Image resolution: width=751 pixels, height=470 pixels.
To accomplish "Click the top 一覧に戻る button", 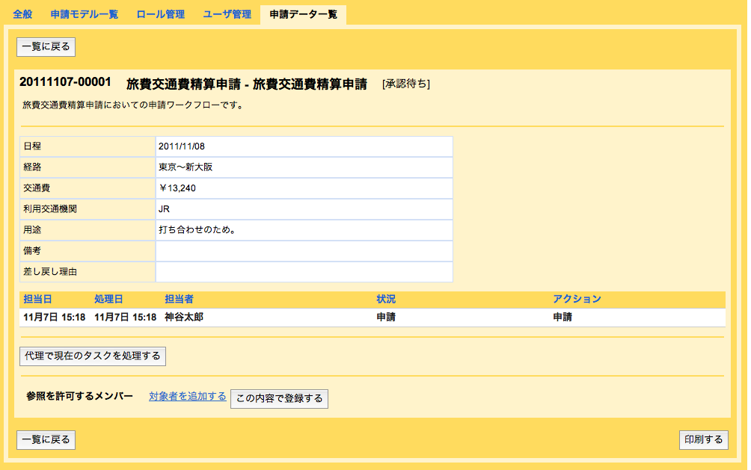I will click(x=46, y=46).
